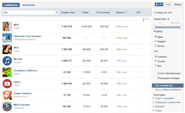
Task: Click the left audience slider handle
Action: point(154,27)
